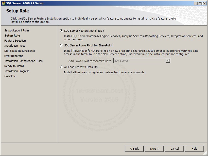The image size is (208, 156).
Task: Select Feature Selection step in sidebar
Action: [x=15, y=41]
